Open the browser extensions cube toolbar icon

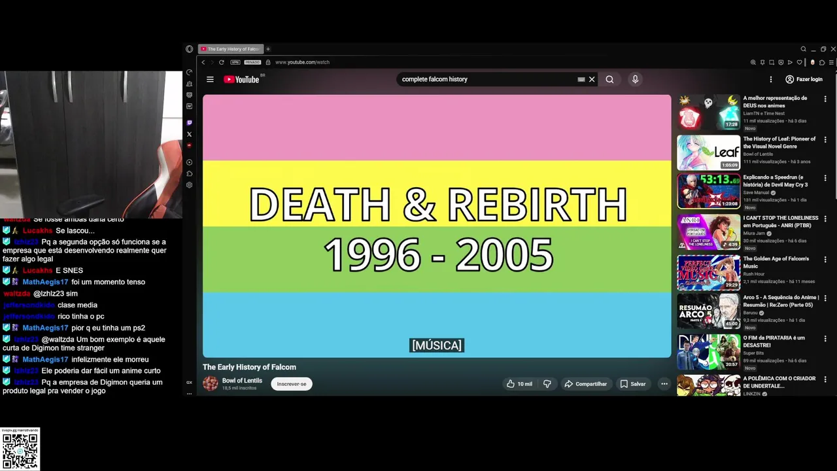coord(822,62)
